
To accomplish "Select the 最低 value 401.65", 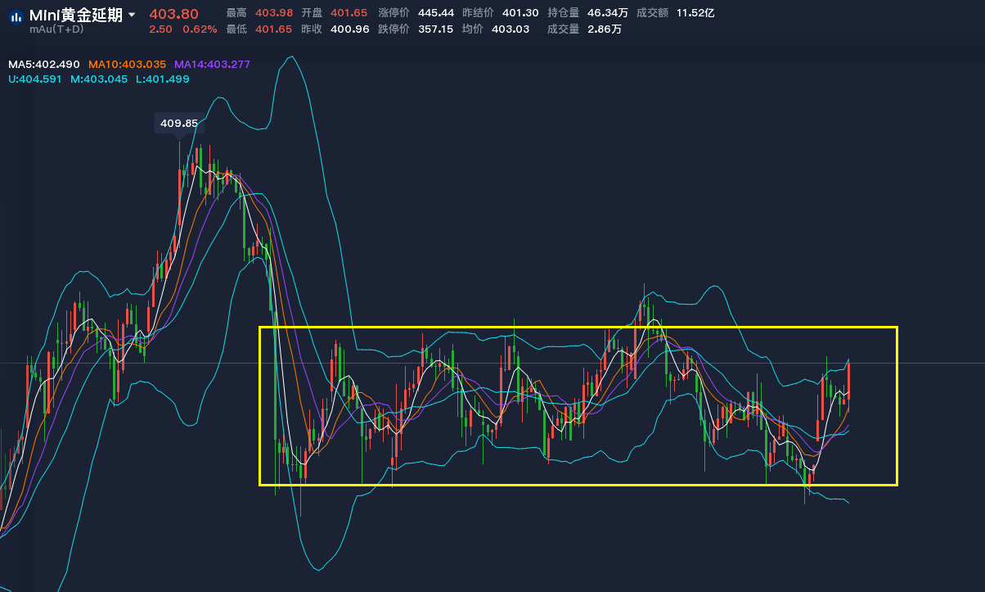I will pyautogui.click(x=274, y=29).
